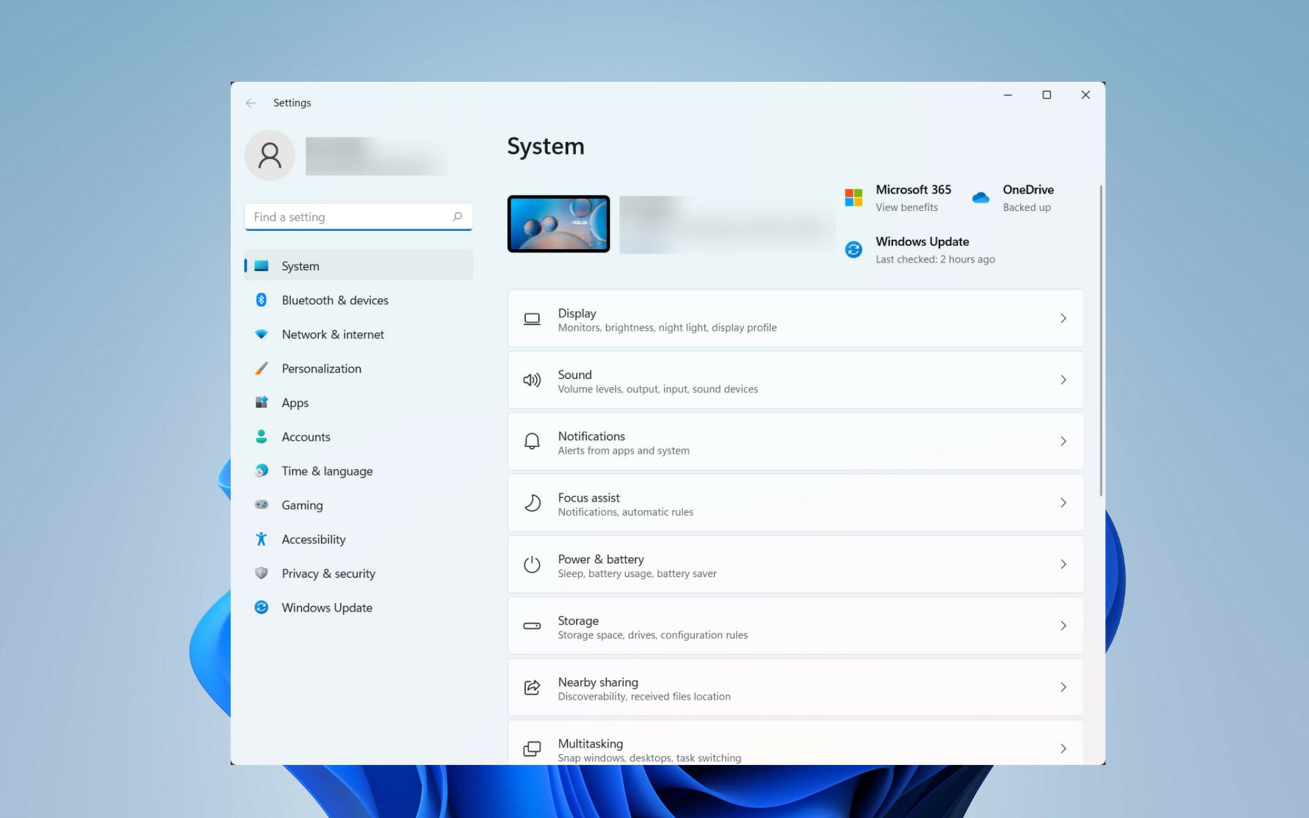Select the Bluetooth & devices menu item

click(x=334, y=298)
